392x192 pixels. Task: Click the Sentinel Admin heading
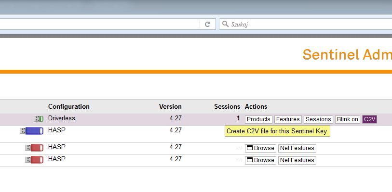tap(347, 54)
